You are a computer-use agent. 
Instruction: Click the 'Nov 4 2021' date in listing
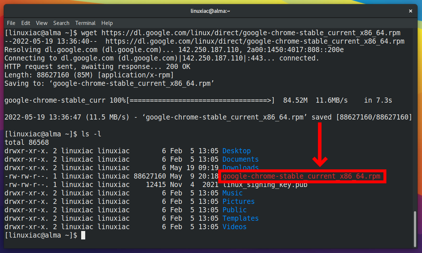tap(194, 184)
